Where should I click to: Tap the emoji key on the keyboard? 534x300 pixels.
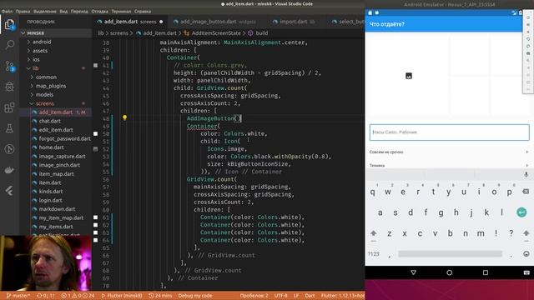[526, 253]
